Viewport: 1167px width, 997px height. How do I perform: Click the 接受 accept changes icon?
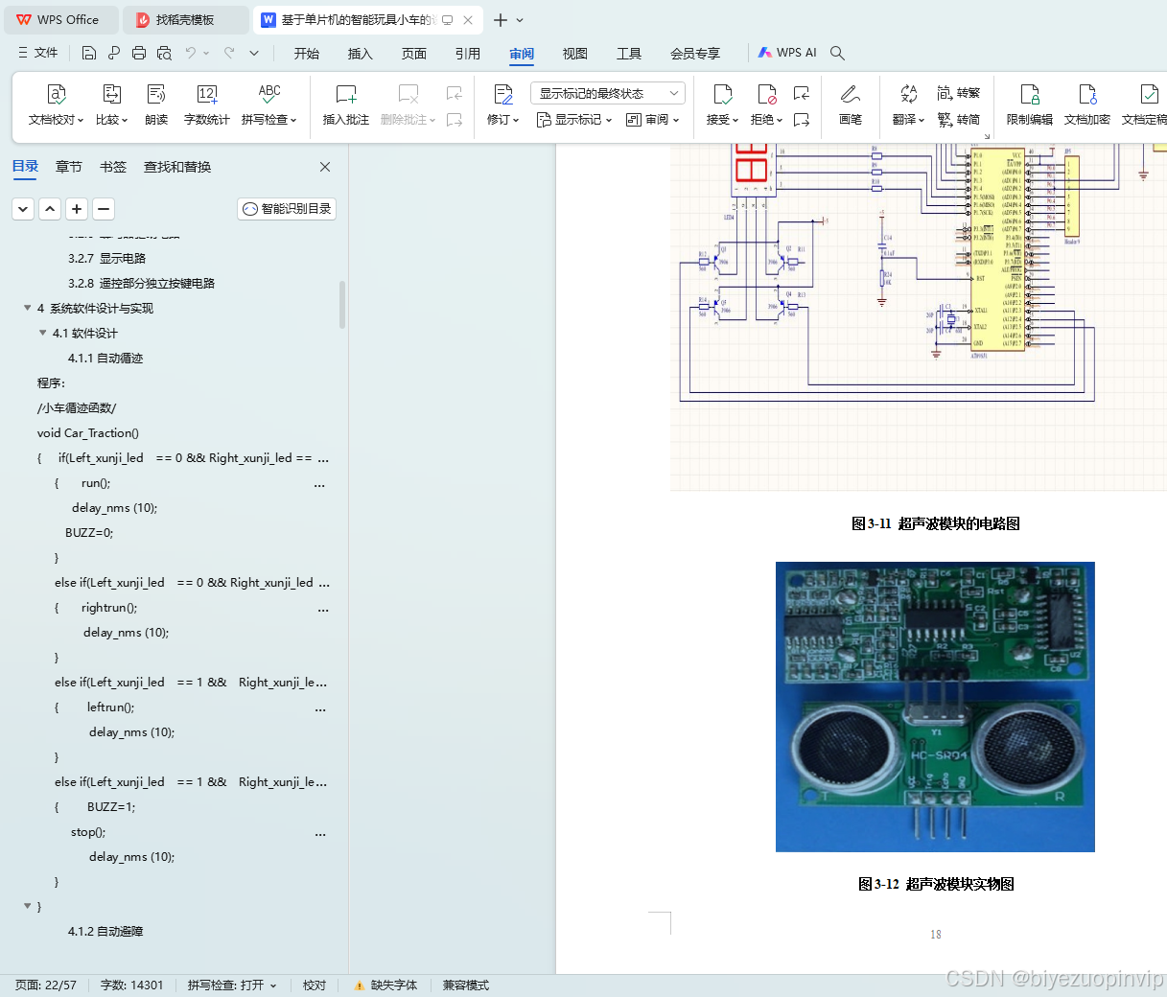pos(722,94)
